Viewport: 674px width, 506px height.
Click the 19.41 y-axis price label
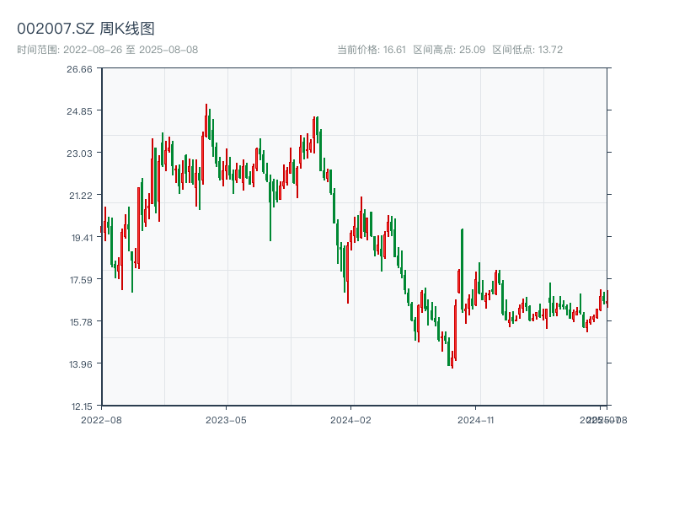coord(80,238)
